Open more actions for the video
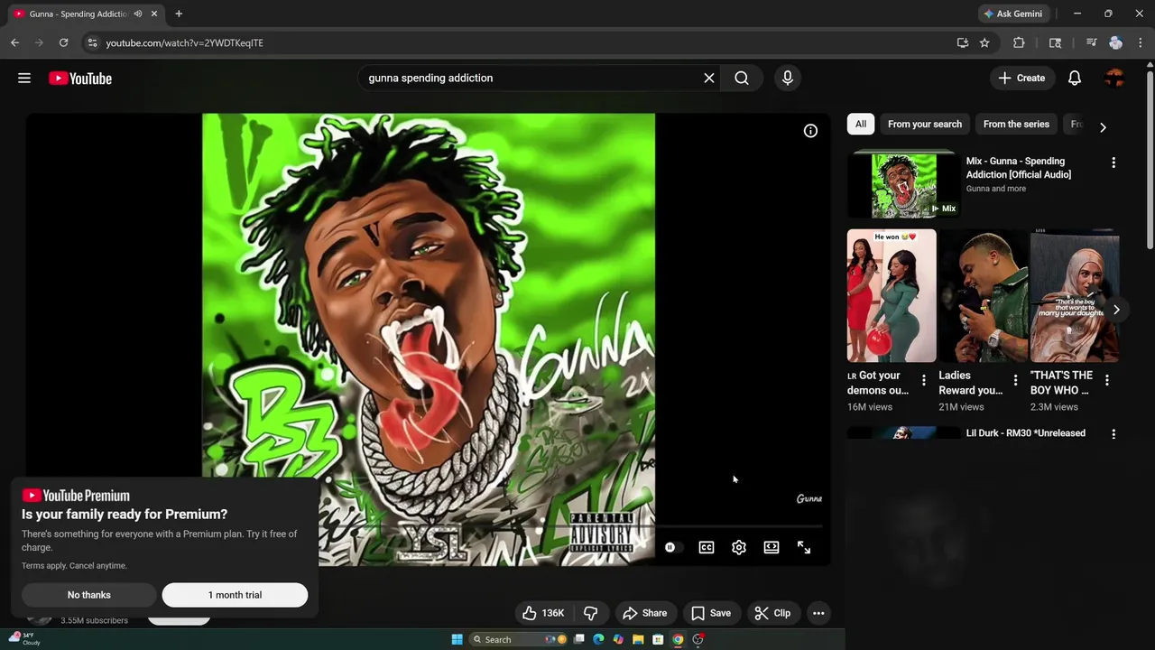The image size is (1155, 650). (818, 613)
